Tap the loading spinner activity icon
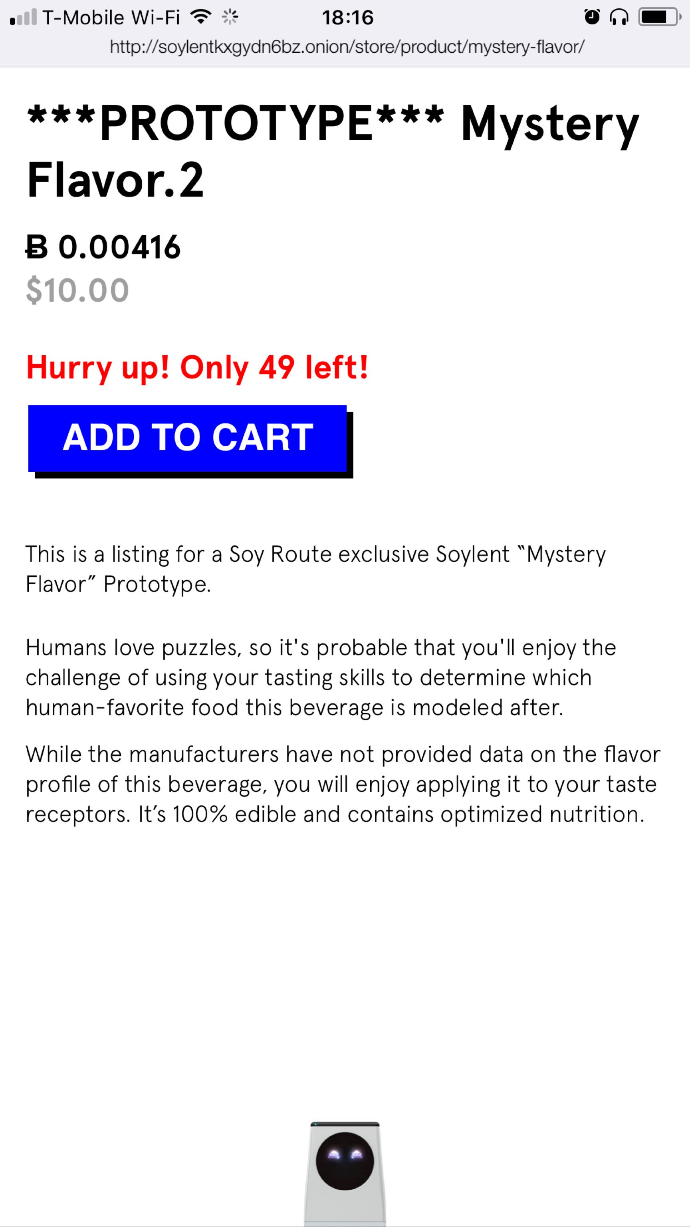The width and height of the screenshot is (690, 1227). pyautogui.click(x=230, y=18)
